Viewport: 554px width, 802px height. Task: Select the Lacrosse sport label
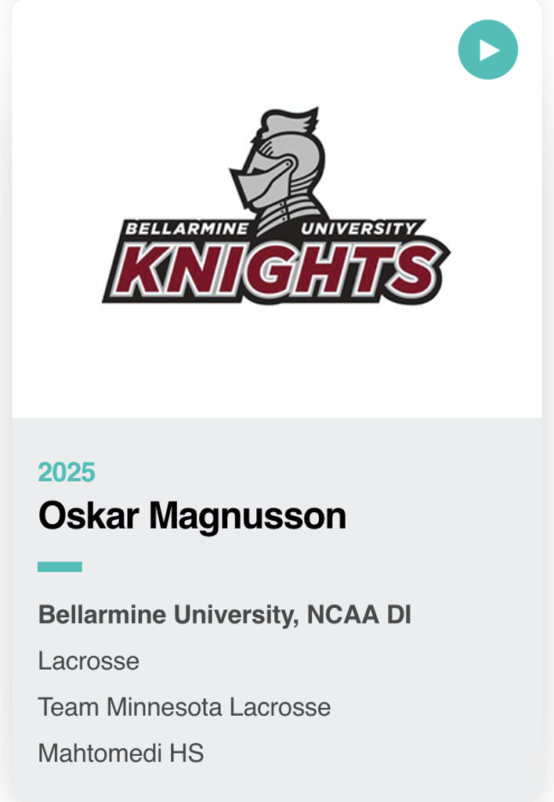click(x=89, y=661)
